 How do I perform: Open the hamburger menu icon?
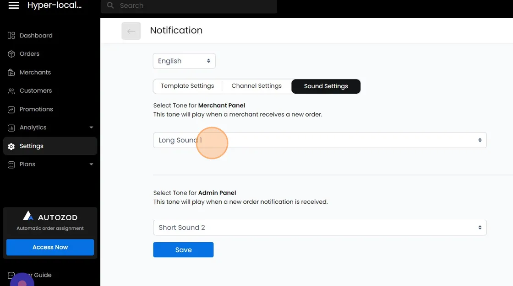click(13, 5)
